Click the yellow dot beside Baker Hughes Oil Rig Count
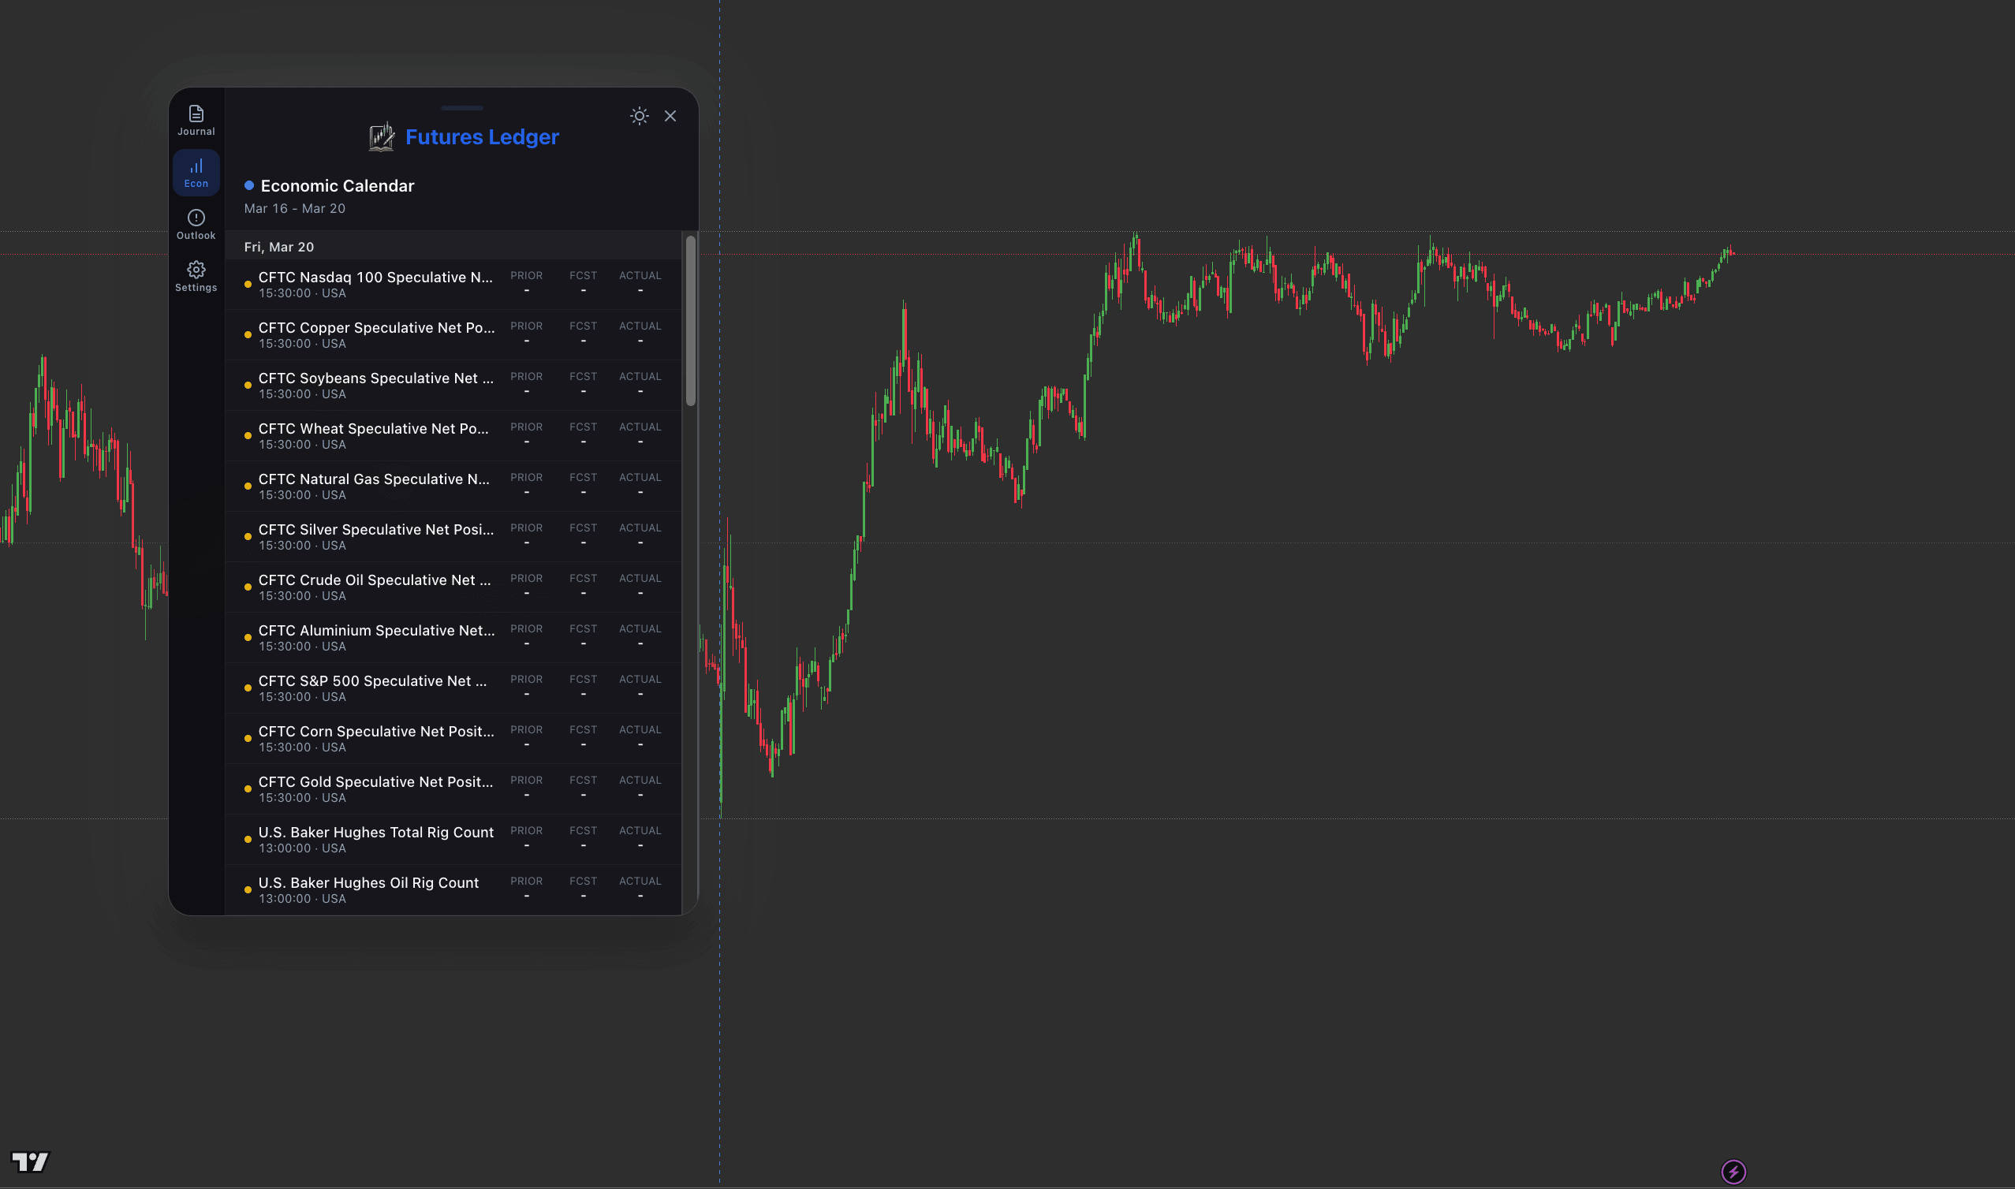The image size is (2015, 1189). pyautogui.click(x=248, y=889)
